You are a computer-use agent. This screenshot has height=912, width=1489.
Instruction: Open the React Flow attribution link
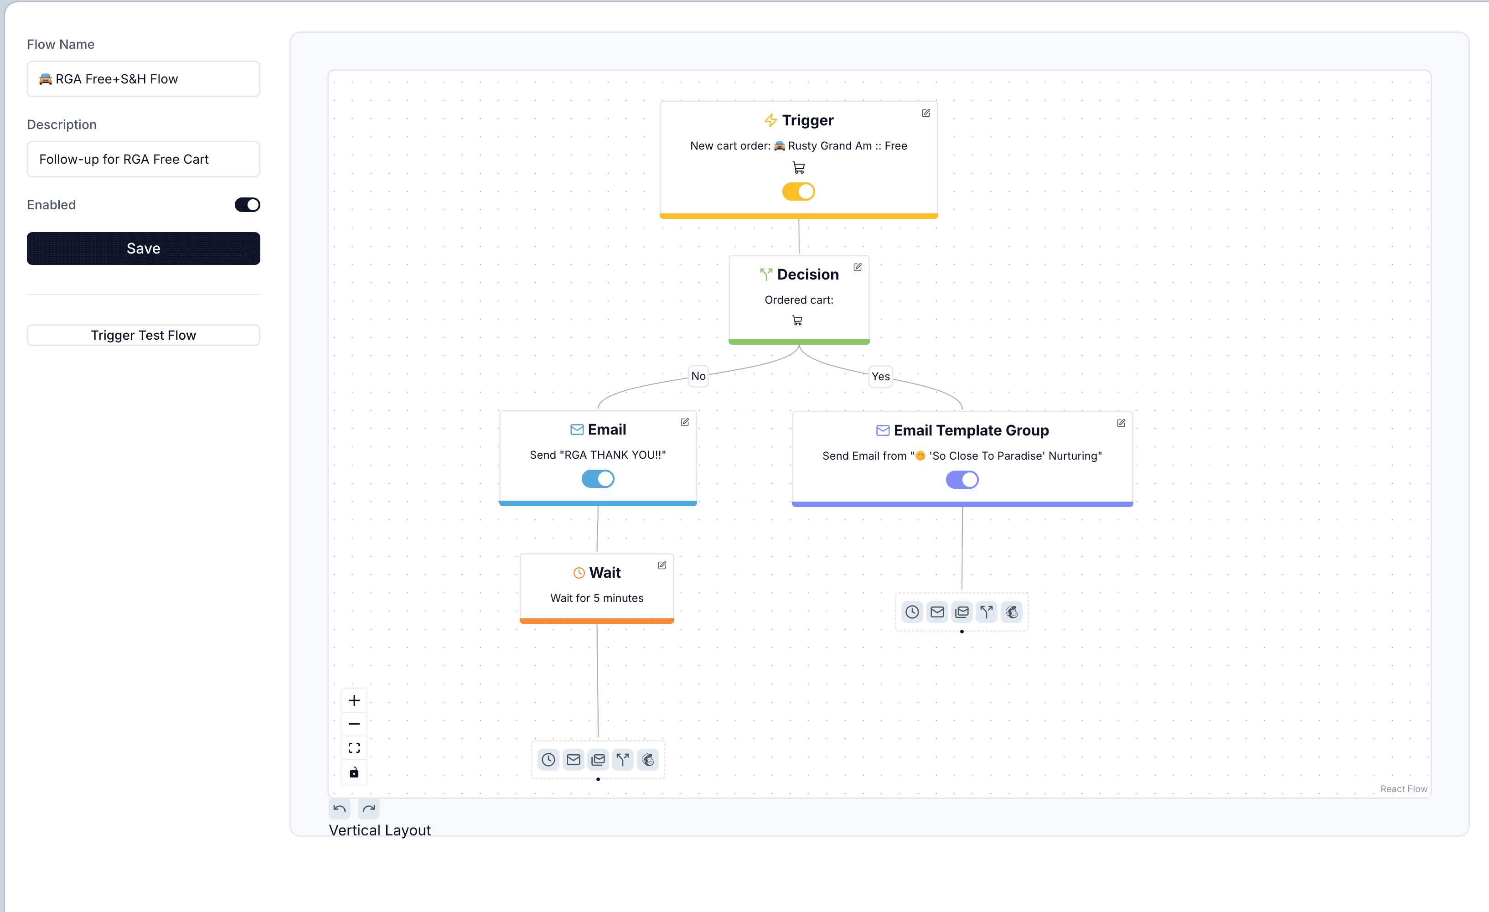pyautogui.click(x=1403, y=789)
